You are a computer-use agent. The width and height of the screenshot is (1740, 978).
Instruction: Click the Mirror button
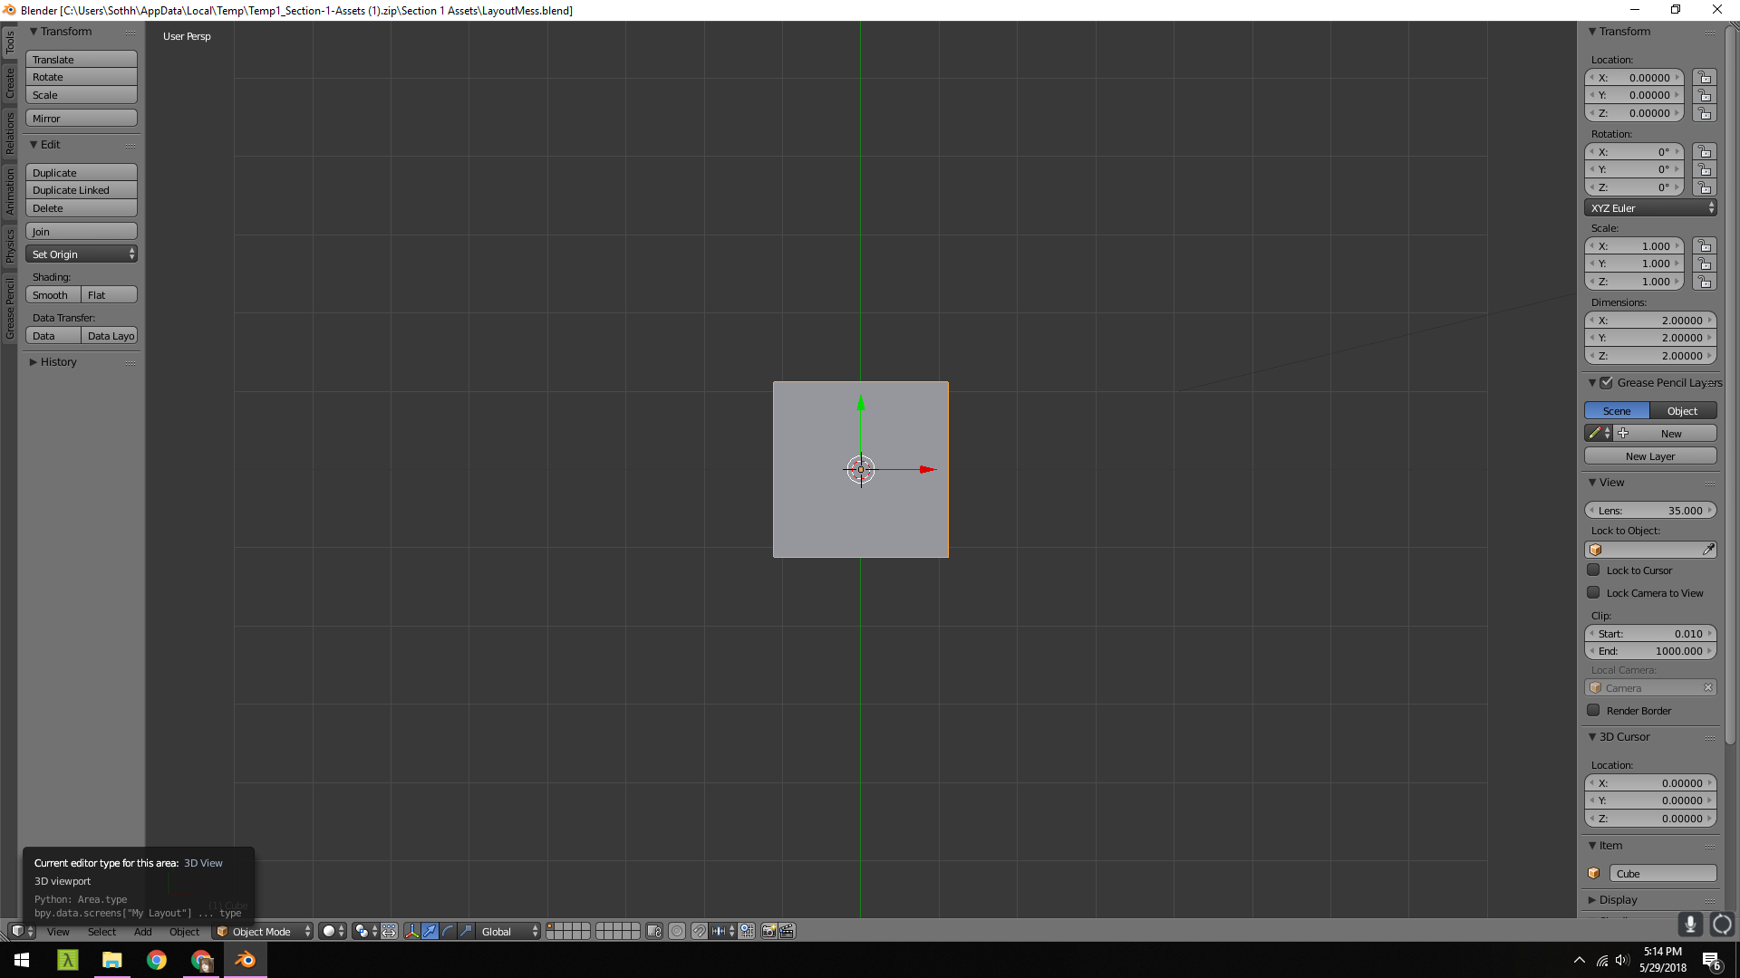point(82,119)
